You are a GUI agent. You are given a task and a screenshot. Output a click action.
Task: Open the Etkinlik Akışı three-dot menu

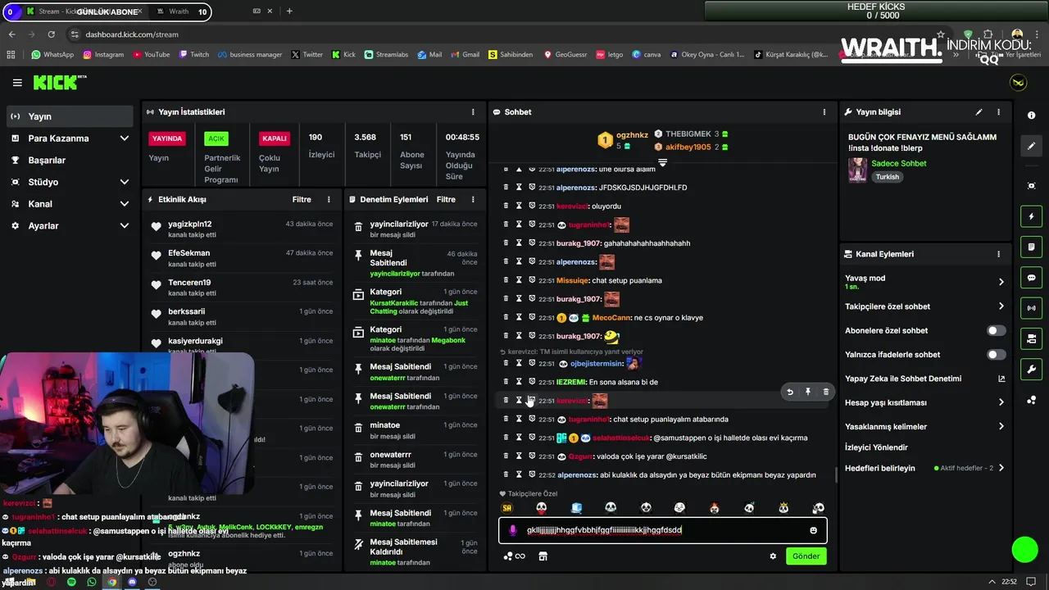pos(329,199)
